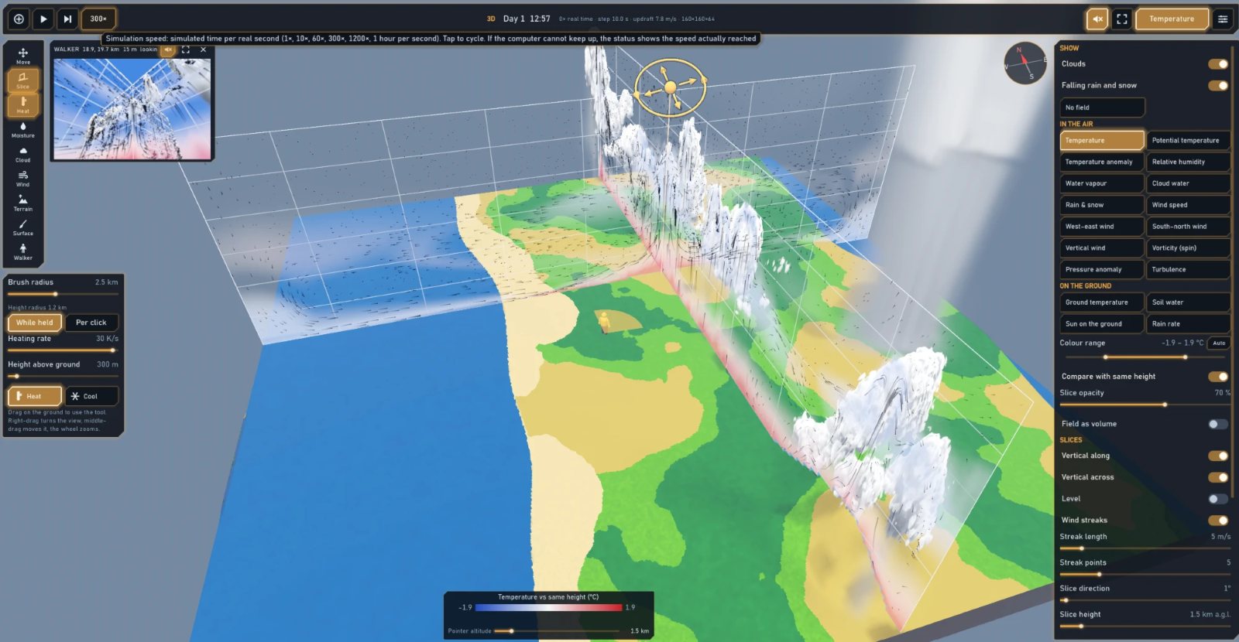Select the Cloud tool
The image size is (1239, 642).
pos(23,154)
